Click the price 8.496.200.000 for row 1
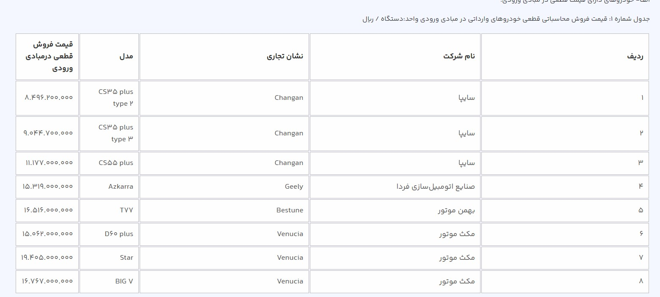The height and width of the screenshot is (297, 660). coord(47,98)
